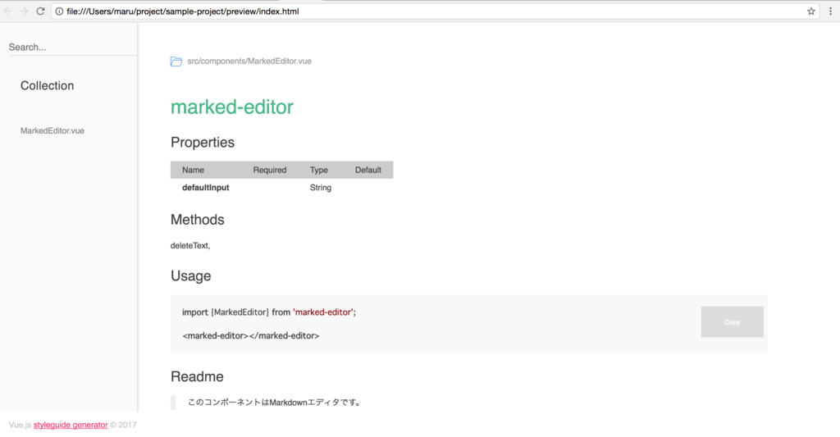Screen dimensions: 840x437
Task: Select MarkedEditor.vue in the sidebar
Action: tap(52, 130)
